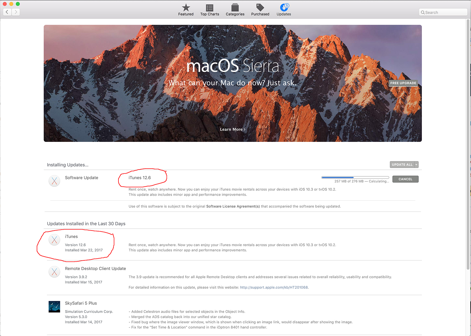Viewport: 471px width, 336px height.
Task: Open the Software License Agreement(s) link
Action: pos(233,206)
